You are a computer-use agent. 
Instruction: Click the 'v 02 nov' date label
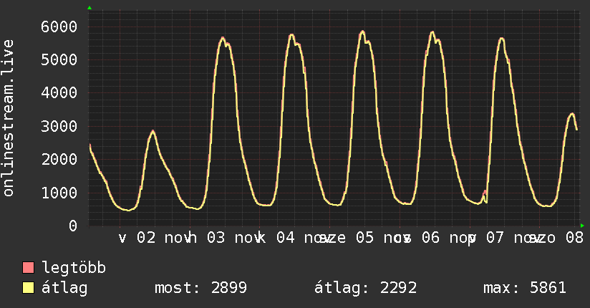155,238
